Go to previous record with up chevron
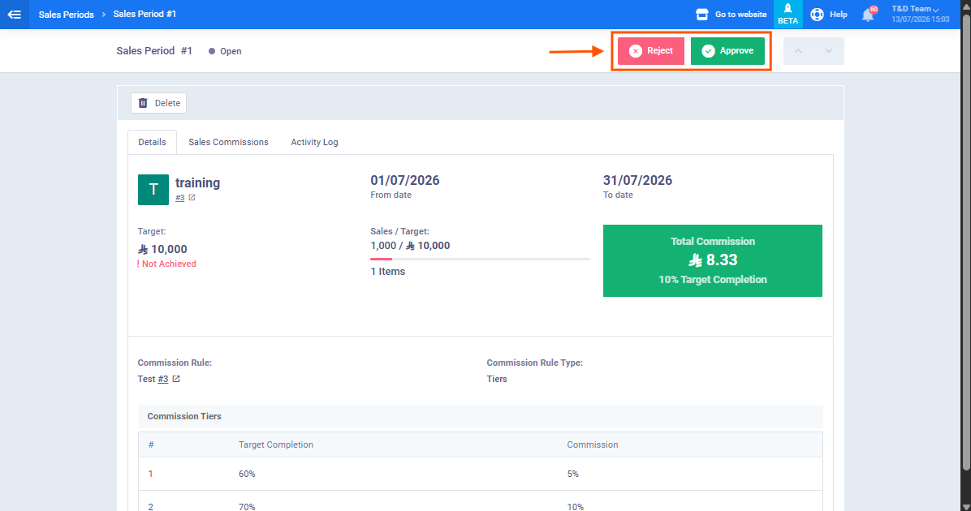This screenshot has width=971, height=511. click(798, 51)
